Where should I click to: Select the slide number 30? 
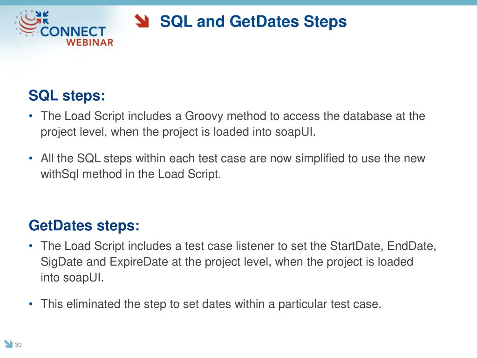pyautogui.click(x=18, y=345)
